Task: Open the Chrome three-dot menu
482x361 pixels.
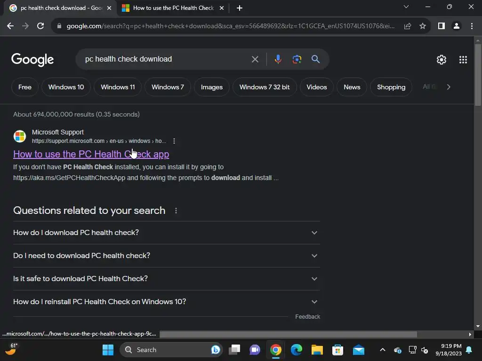Action: tap(472, 26)
